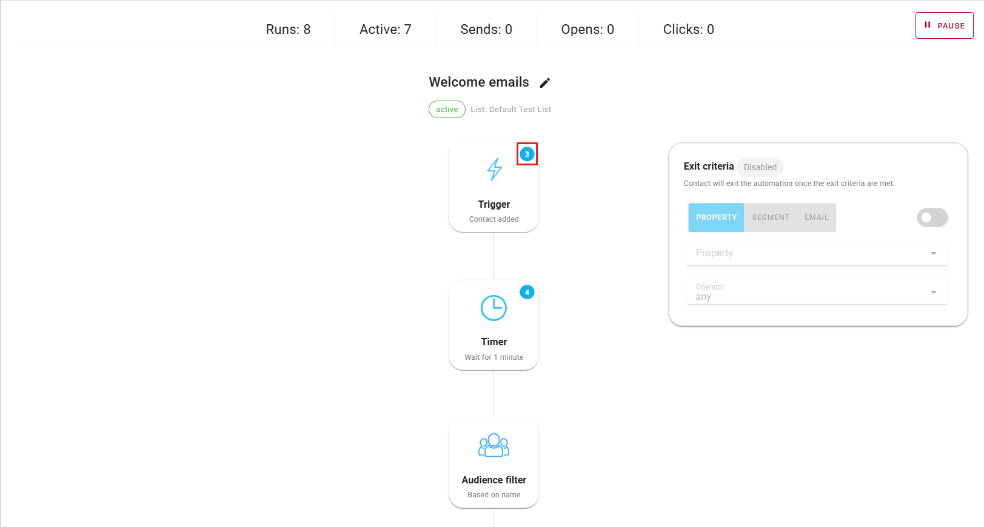Image resolution: width=984 pixels, height=527 pixels.
Task: Click the Timer badge showing 4
Action: pyautogui.click(x=527, y=293)
